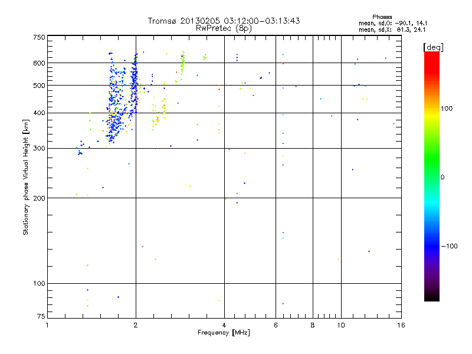Viewport: 472px width, 354px height.
Task: Click the y-axis tick label '600'
Action: click(39, 63)
